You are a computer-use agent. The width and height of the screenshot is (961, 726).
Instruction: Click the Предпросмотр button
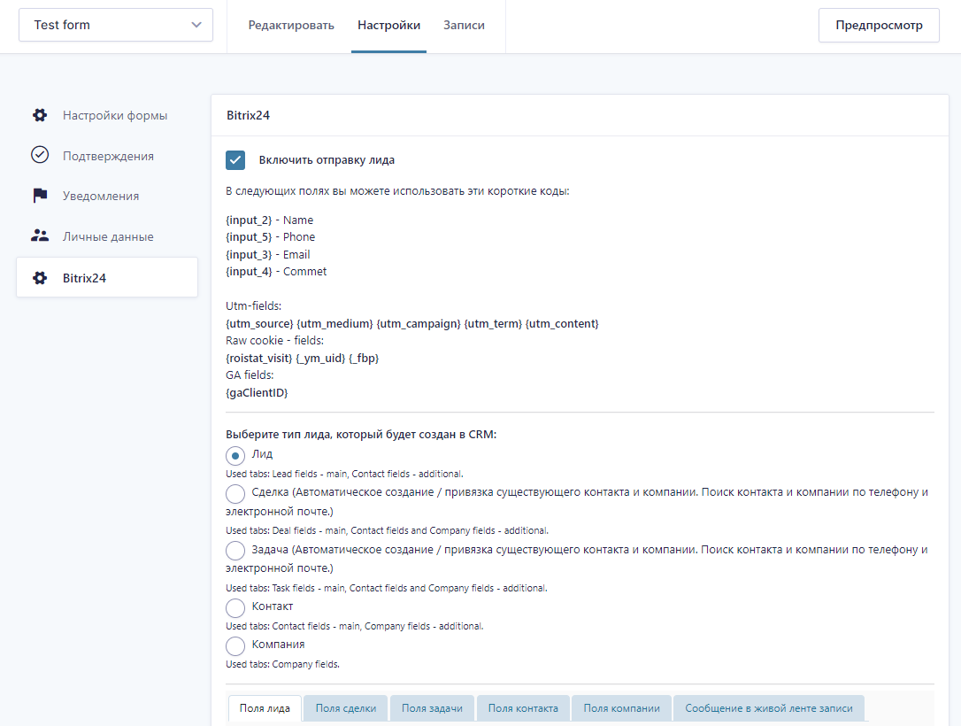point(879,25)
